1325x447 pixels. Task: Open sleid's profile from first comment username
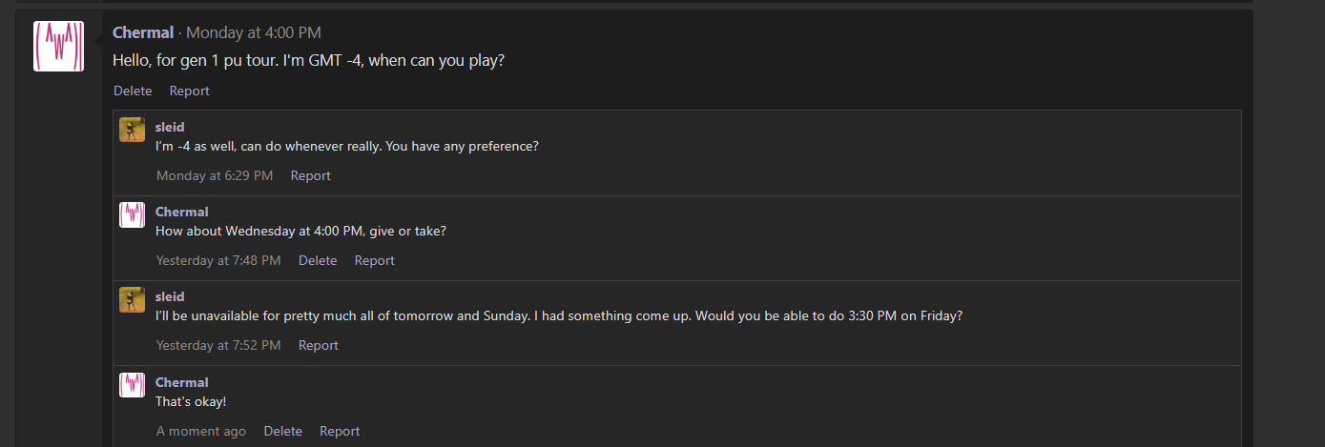(170, 127)
